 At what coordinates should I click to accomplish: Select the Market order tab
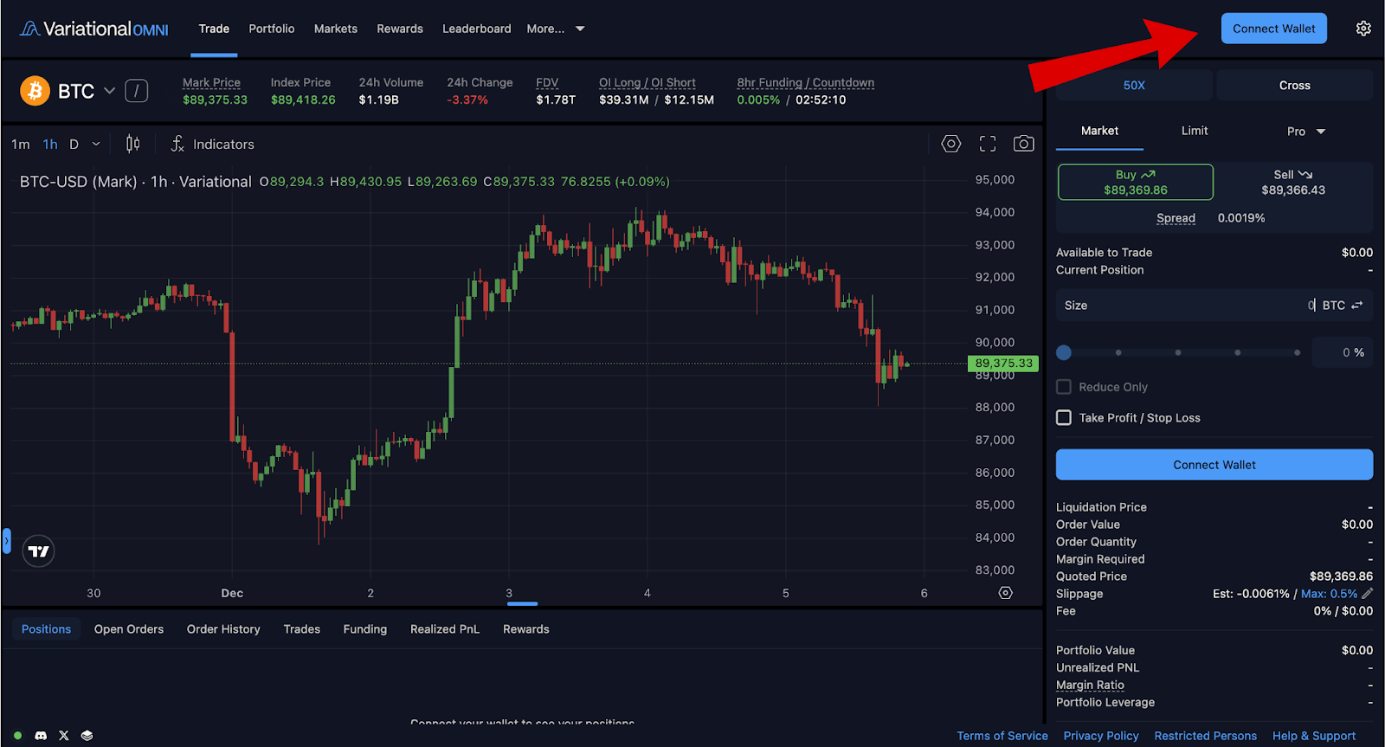coord(1100,131)
